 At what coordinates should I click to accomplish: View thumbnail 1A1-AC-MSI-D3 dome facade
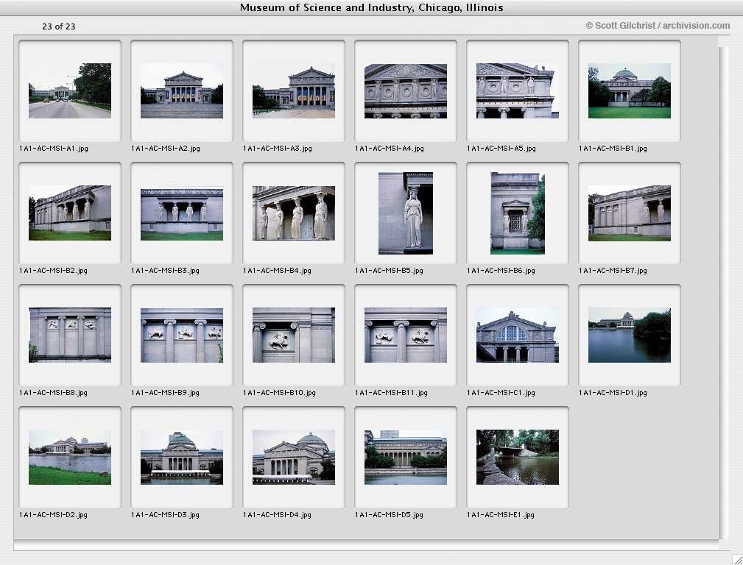pyautogui.click(x=181, y=457)
